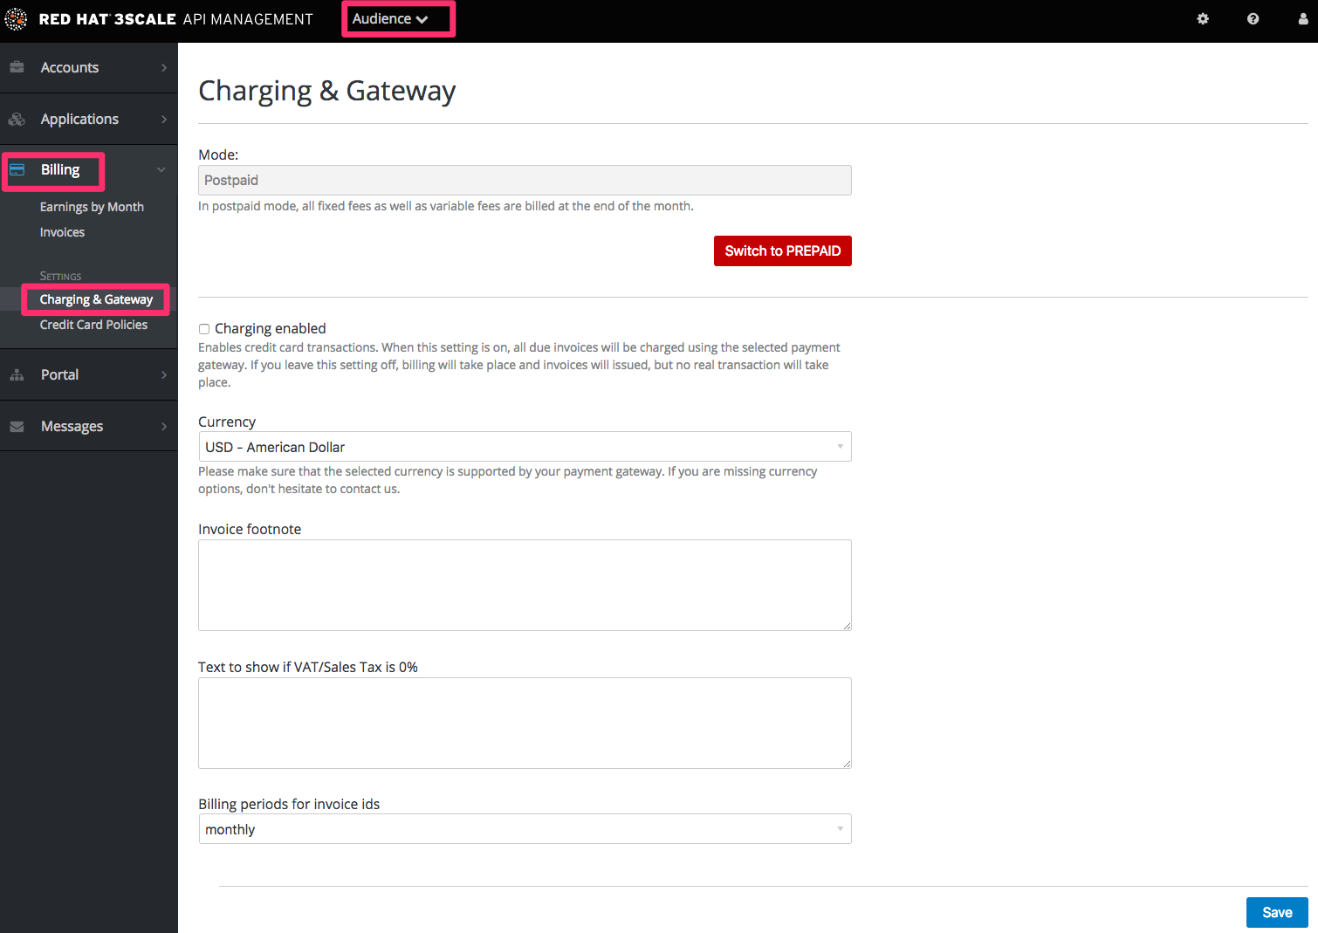Open the Currency dropdown
Viewport: 1318px width, 933px height.
pyautogui.click(x=525, y=447)
